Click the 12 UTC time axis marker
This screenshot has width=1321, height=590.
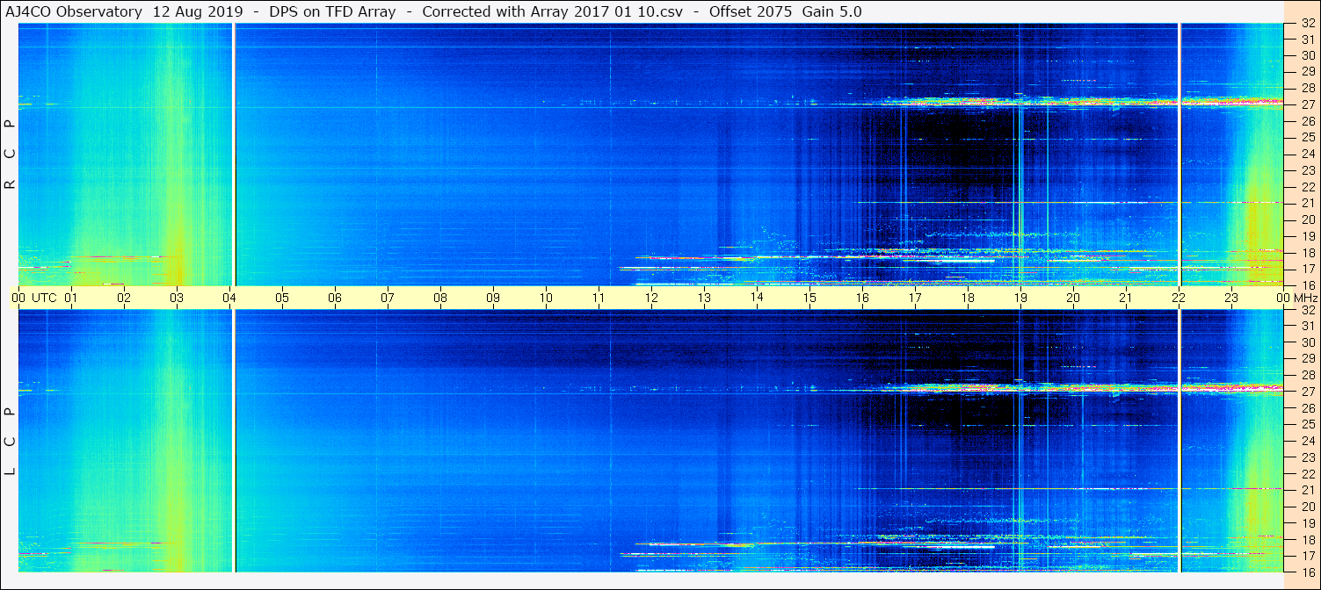[651, 298]
